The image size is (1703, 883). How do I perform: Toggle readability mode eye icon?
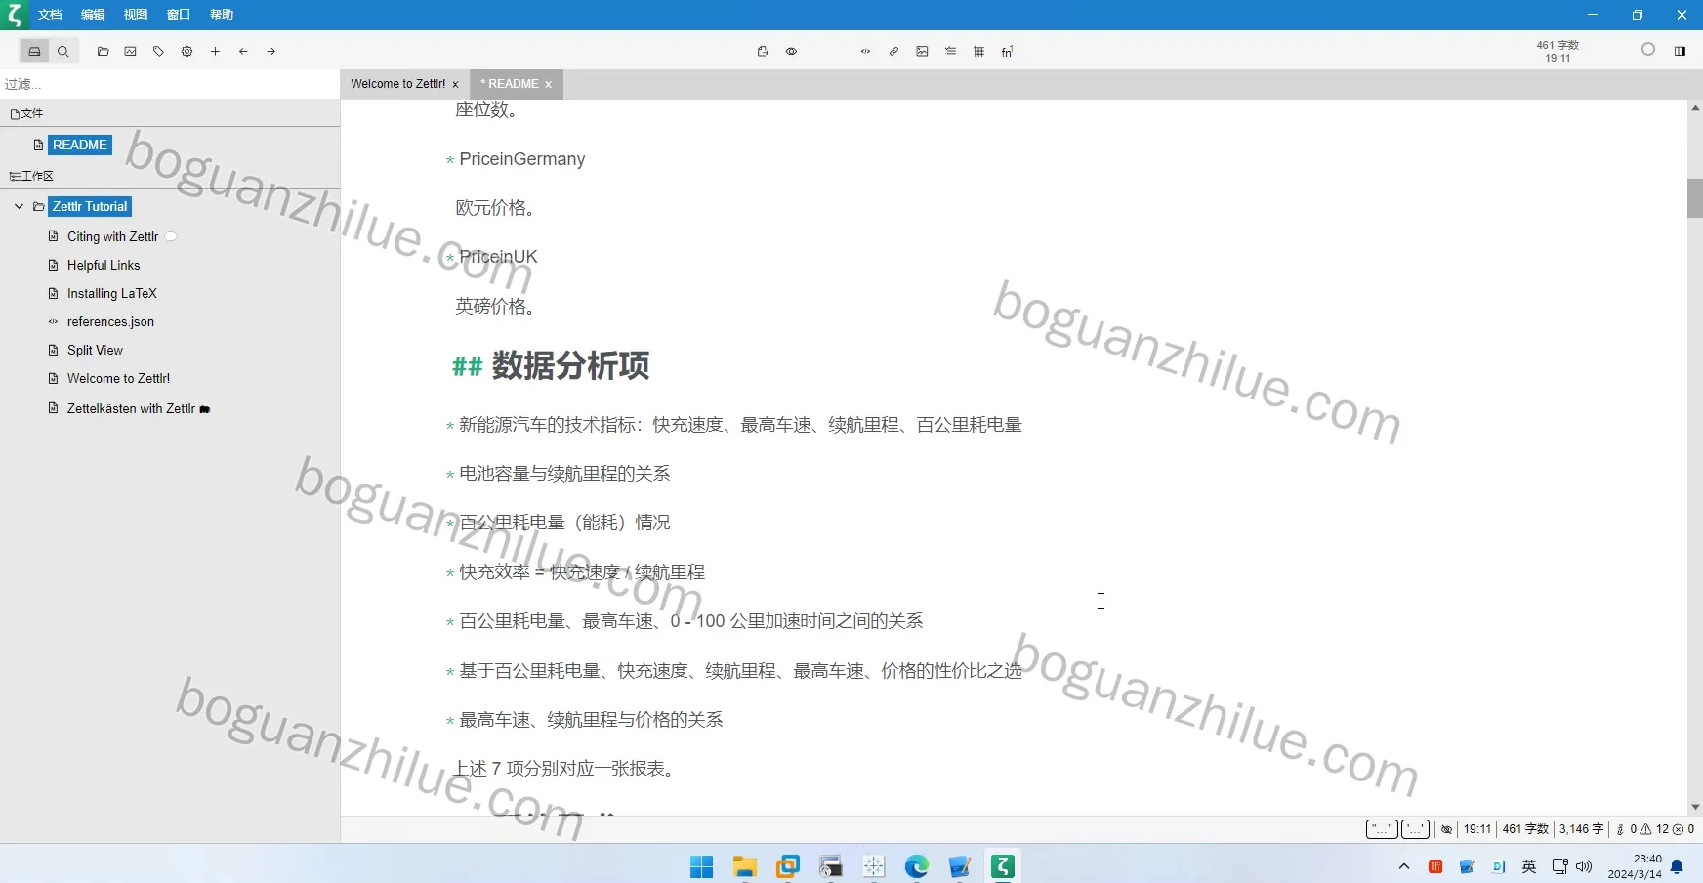(792, 52)
